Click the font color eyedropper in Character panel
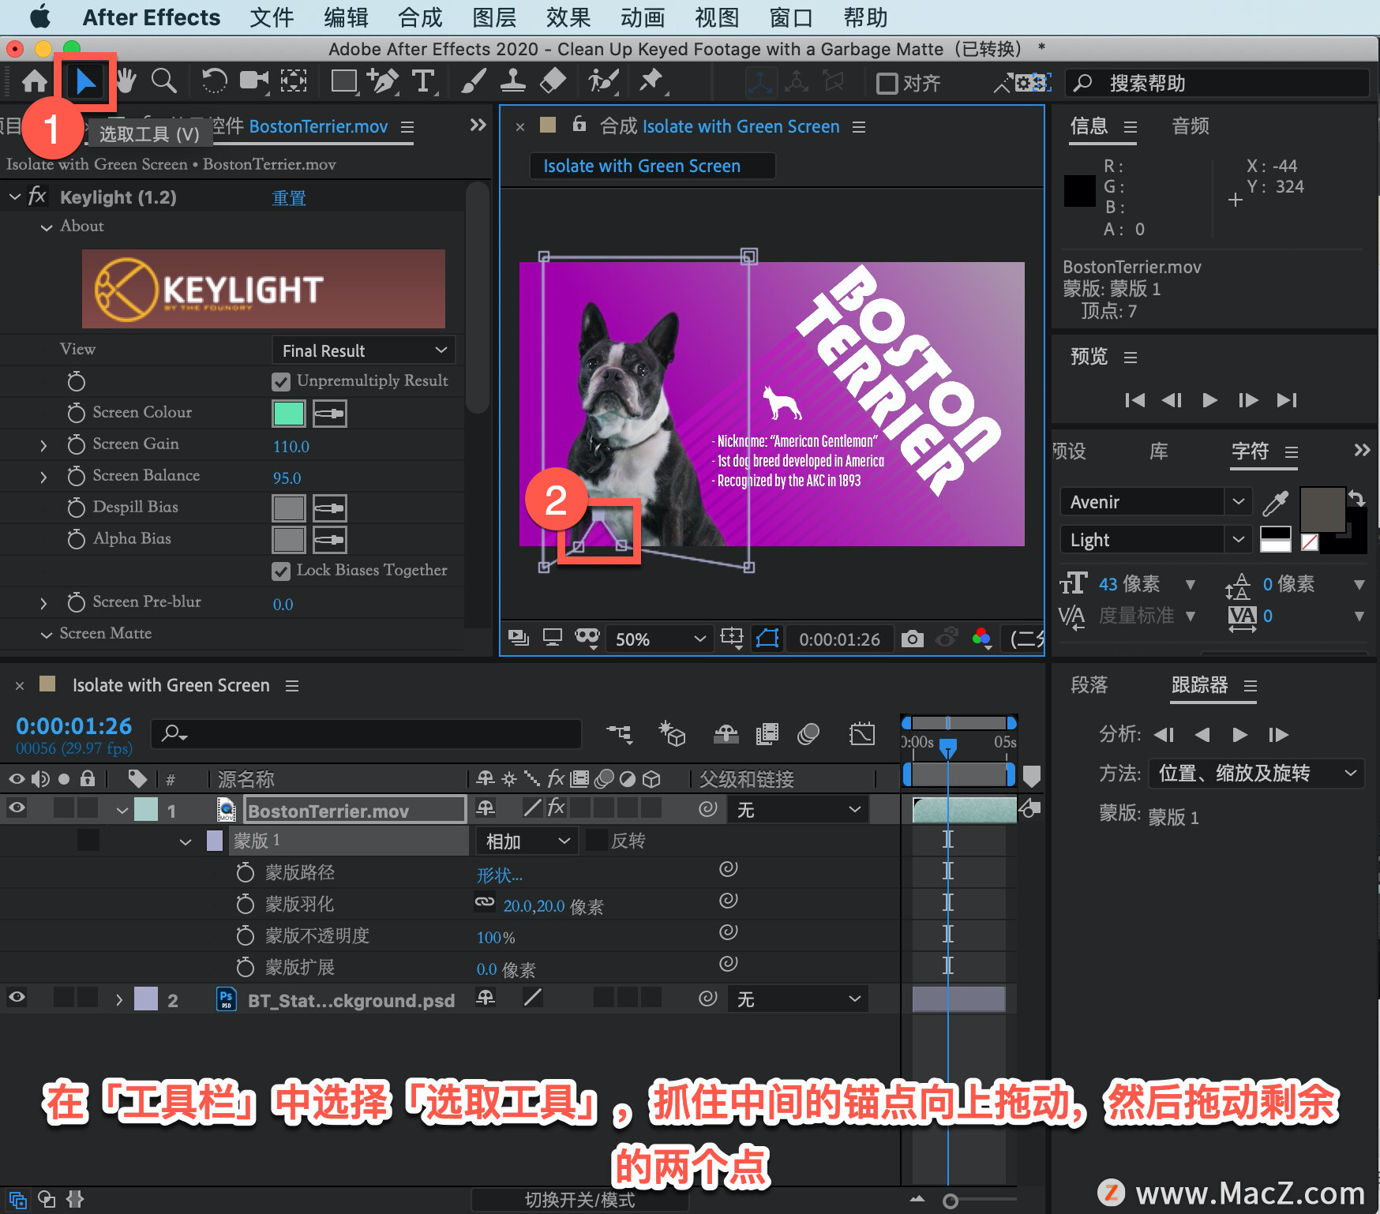 (1275, 502)
